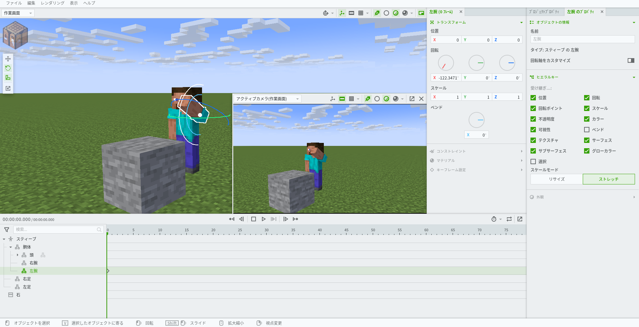Toggle the grid display icon in the top toolbar
This screenshot has width=639, height=327.
pyautogui.click(x=361, y=13)
